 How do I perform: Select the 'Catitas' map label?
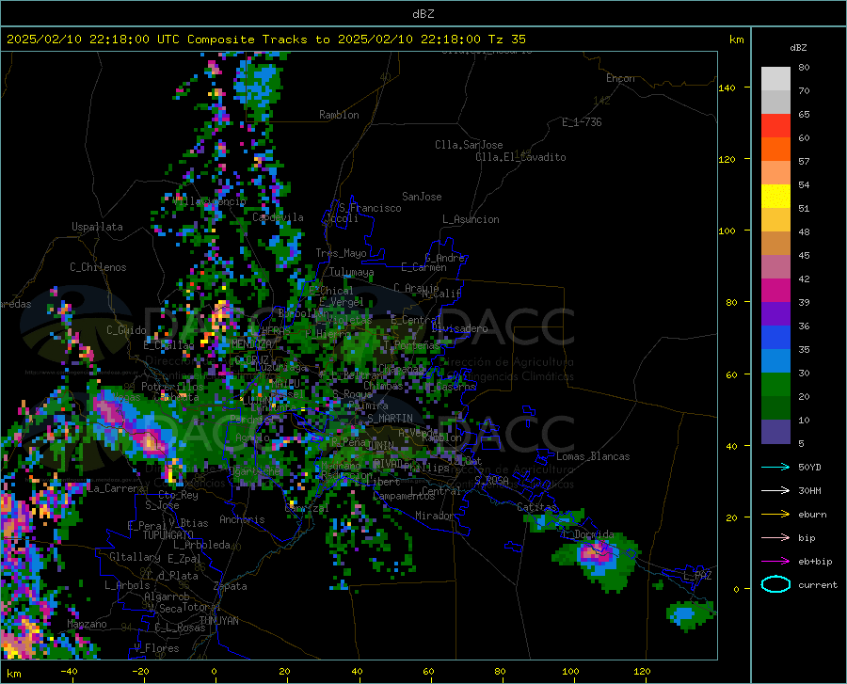(x=536, y=507)
